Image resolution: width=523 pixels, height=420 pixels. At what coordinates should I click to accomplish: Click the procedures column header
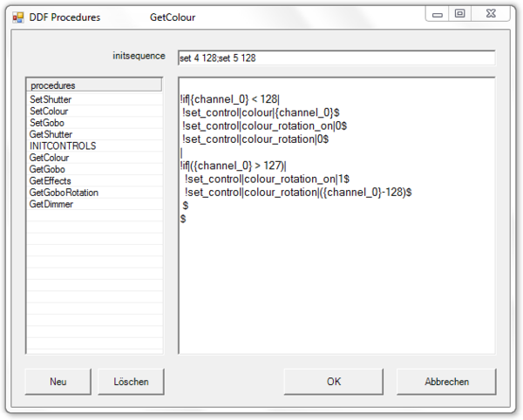coord(94,85)
